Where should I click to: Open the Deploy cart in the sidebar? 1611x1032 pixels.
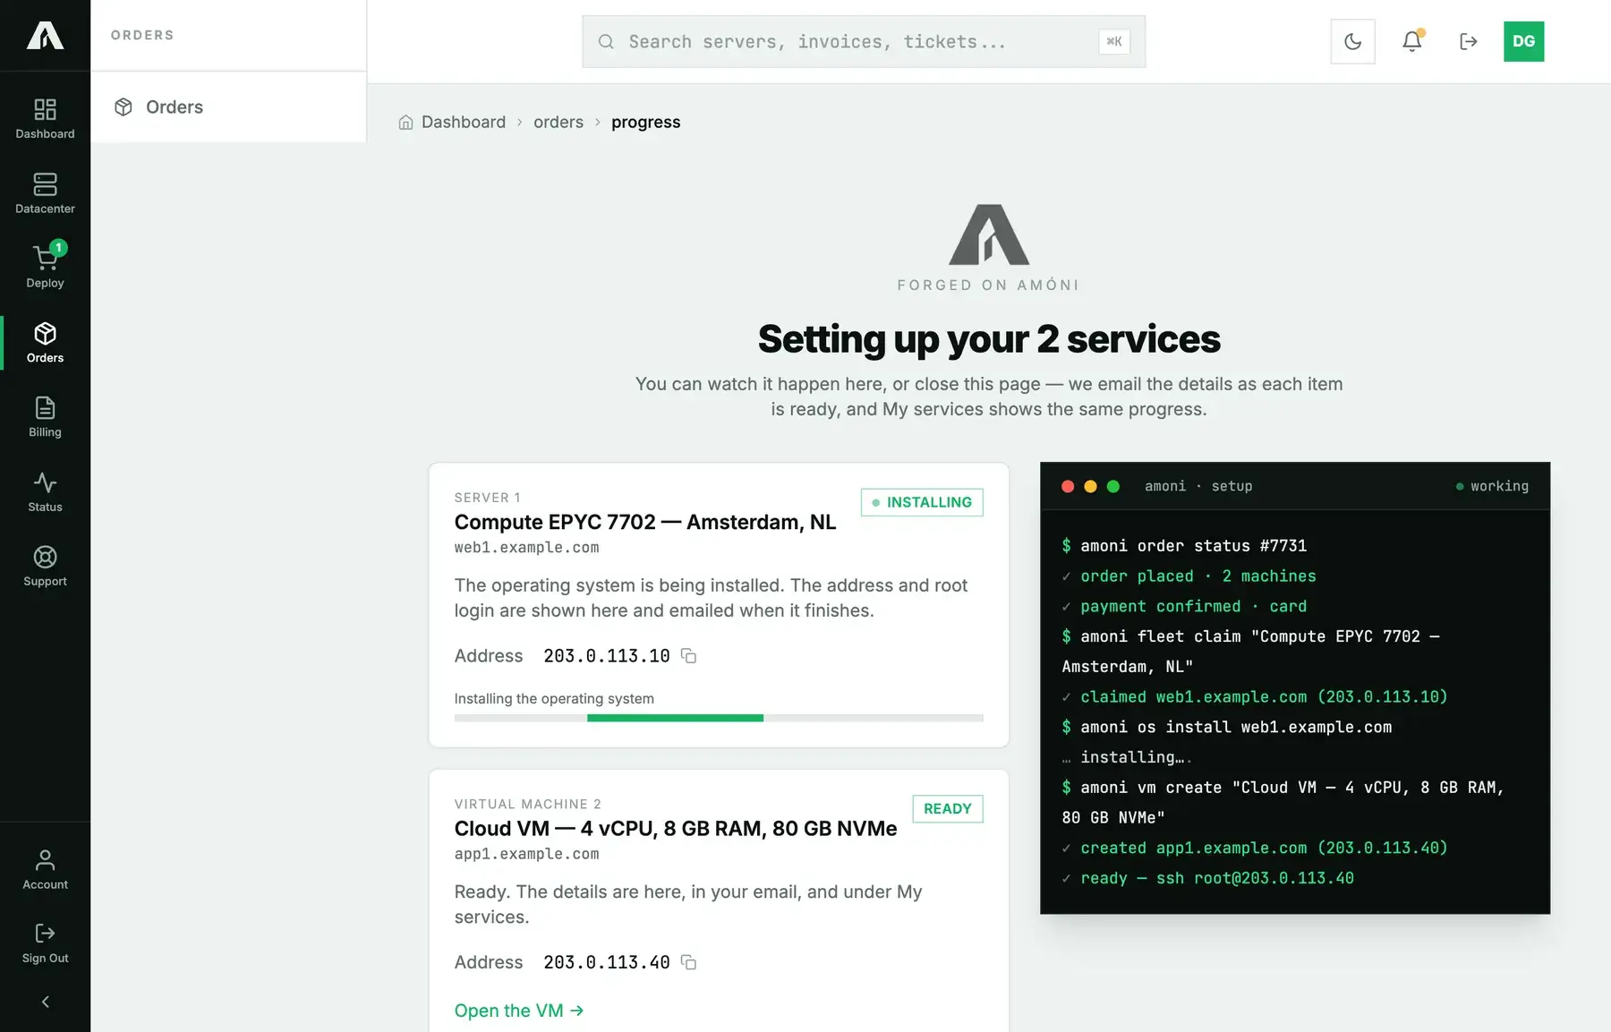click(45, 268)
